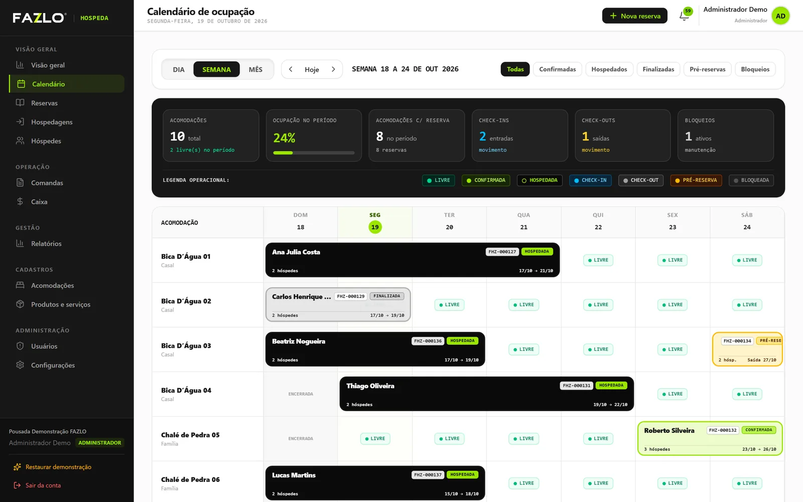The image size is (803, 502).
Task: Click the Nova reserva button
Action: point(635,16)
